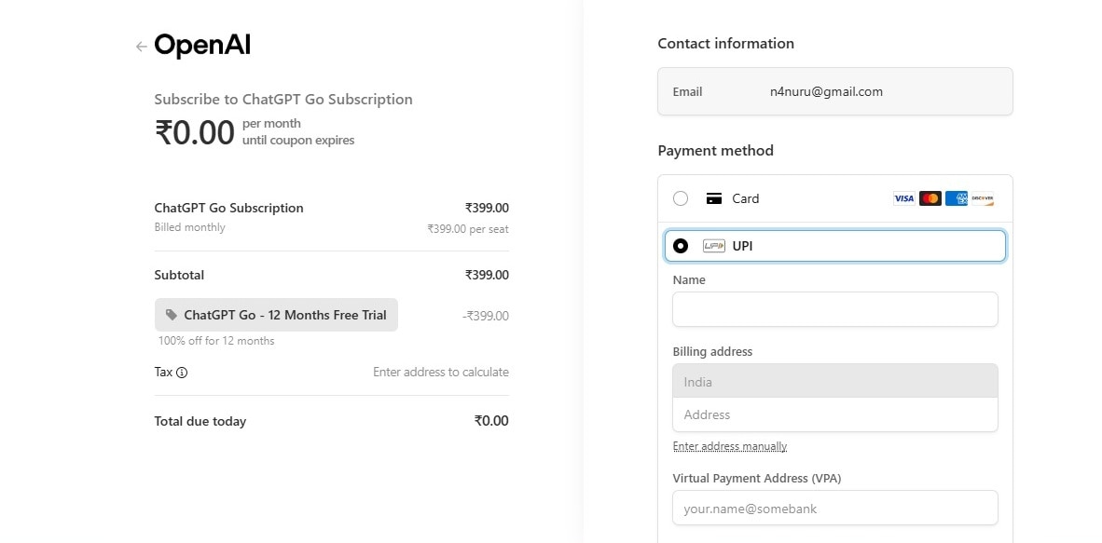Click the Enter address manually link

click(730, 446)
